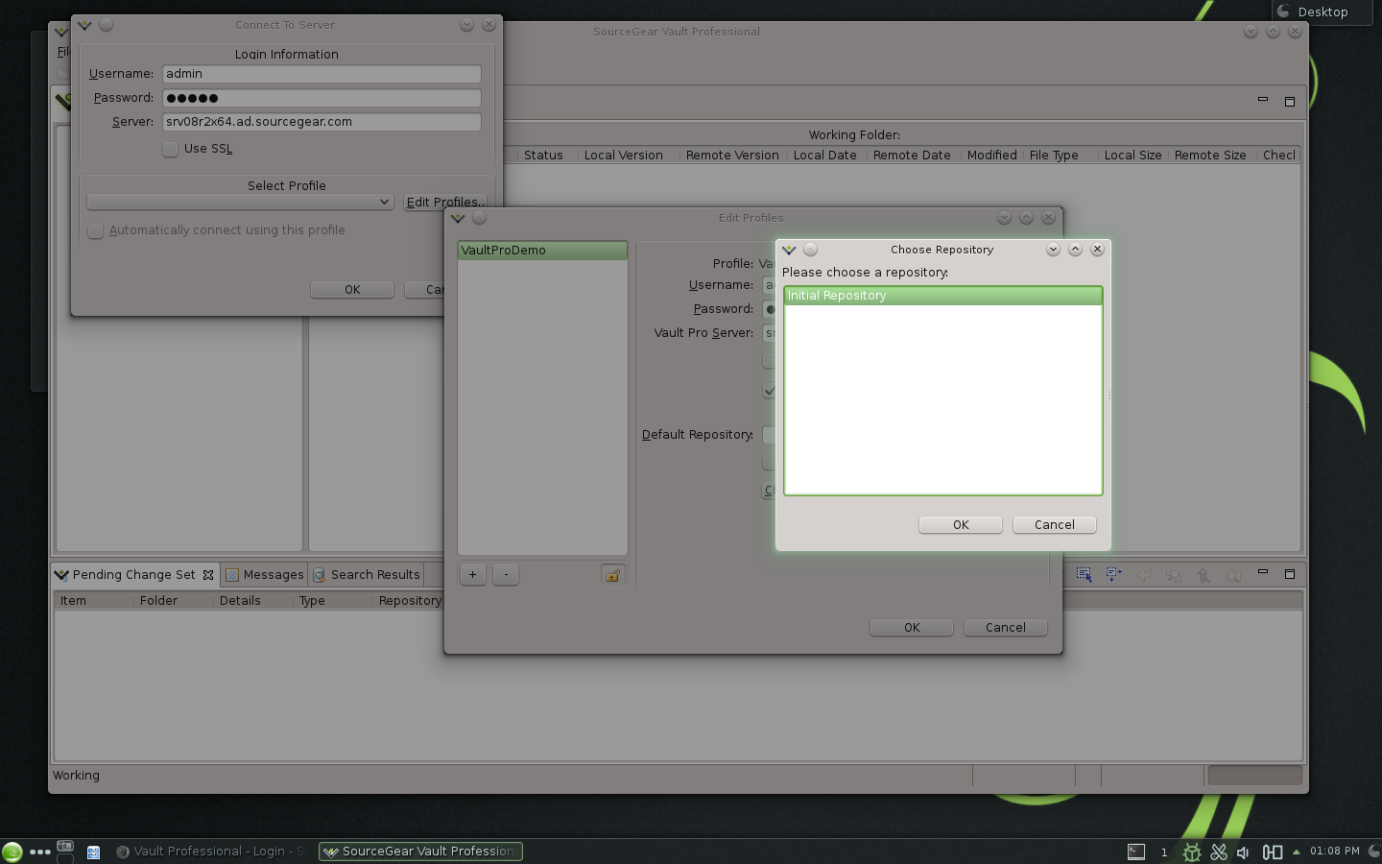
Task: Click the scissors clipboard icon in the system tray
Action: (x=1219, y=852)
